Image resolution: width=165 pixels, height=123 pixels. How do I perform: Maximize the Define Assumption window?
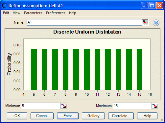tap(152, 5)
